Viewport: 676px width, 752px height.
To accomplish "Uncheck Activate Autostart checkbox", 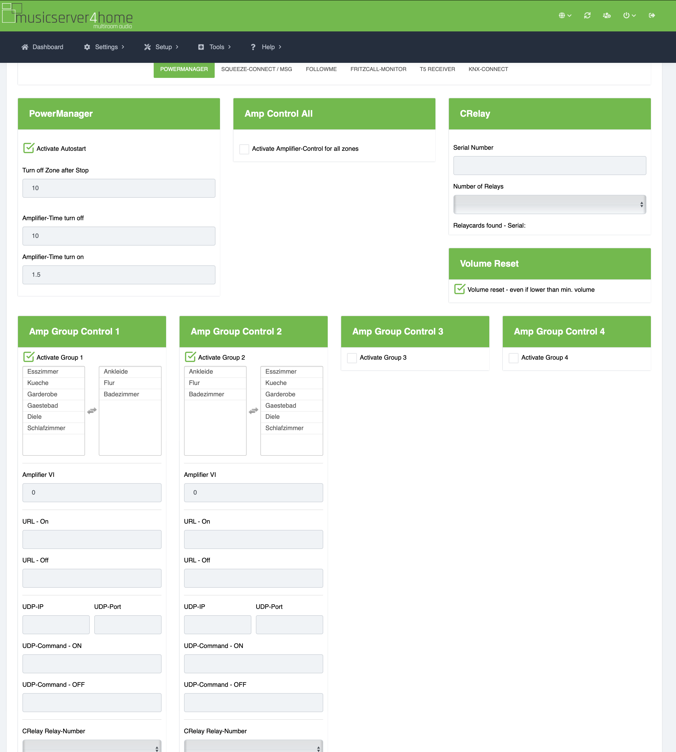I will pyautogui.click(x=29, y=148).
